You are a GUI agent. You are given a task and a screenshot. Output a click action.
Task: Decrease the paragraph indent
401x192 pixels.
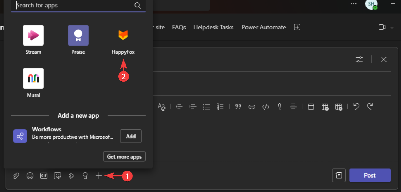tap(179, 107)
